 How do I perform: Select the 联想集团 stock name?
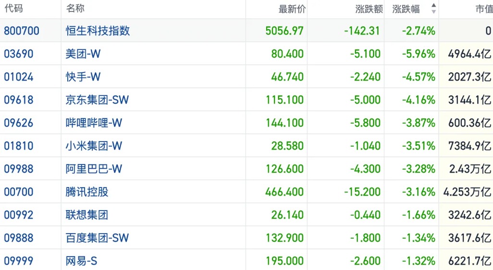pyautogui.click(x=87, y=215)
